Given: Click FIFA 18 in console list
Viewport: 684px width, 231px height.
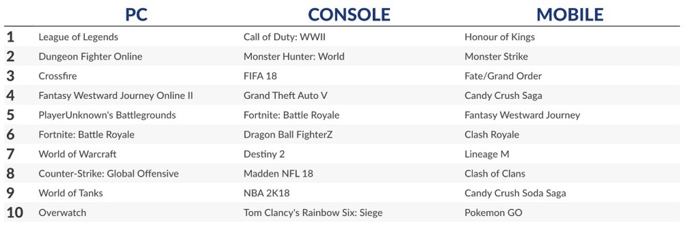Looking at the screenshot, I should coord(260,76).
